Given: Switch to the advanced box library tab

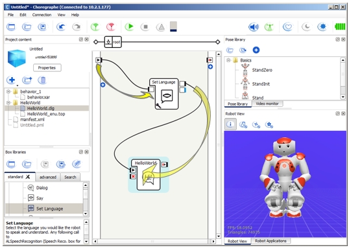Looking at the screenshot, I should click(x=48, y=177).
